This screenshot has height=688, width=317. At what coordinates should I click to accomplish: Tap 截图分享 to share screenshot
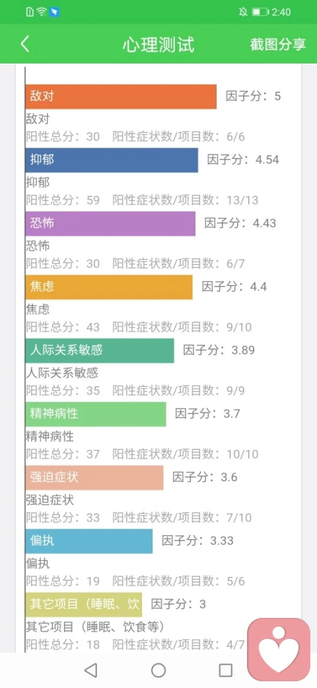pos(278,44)
